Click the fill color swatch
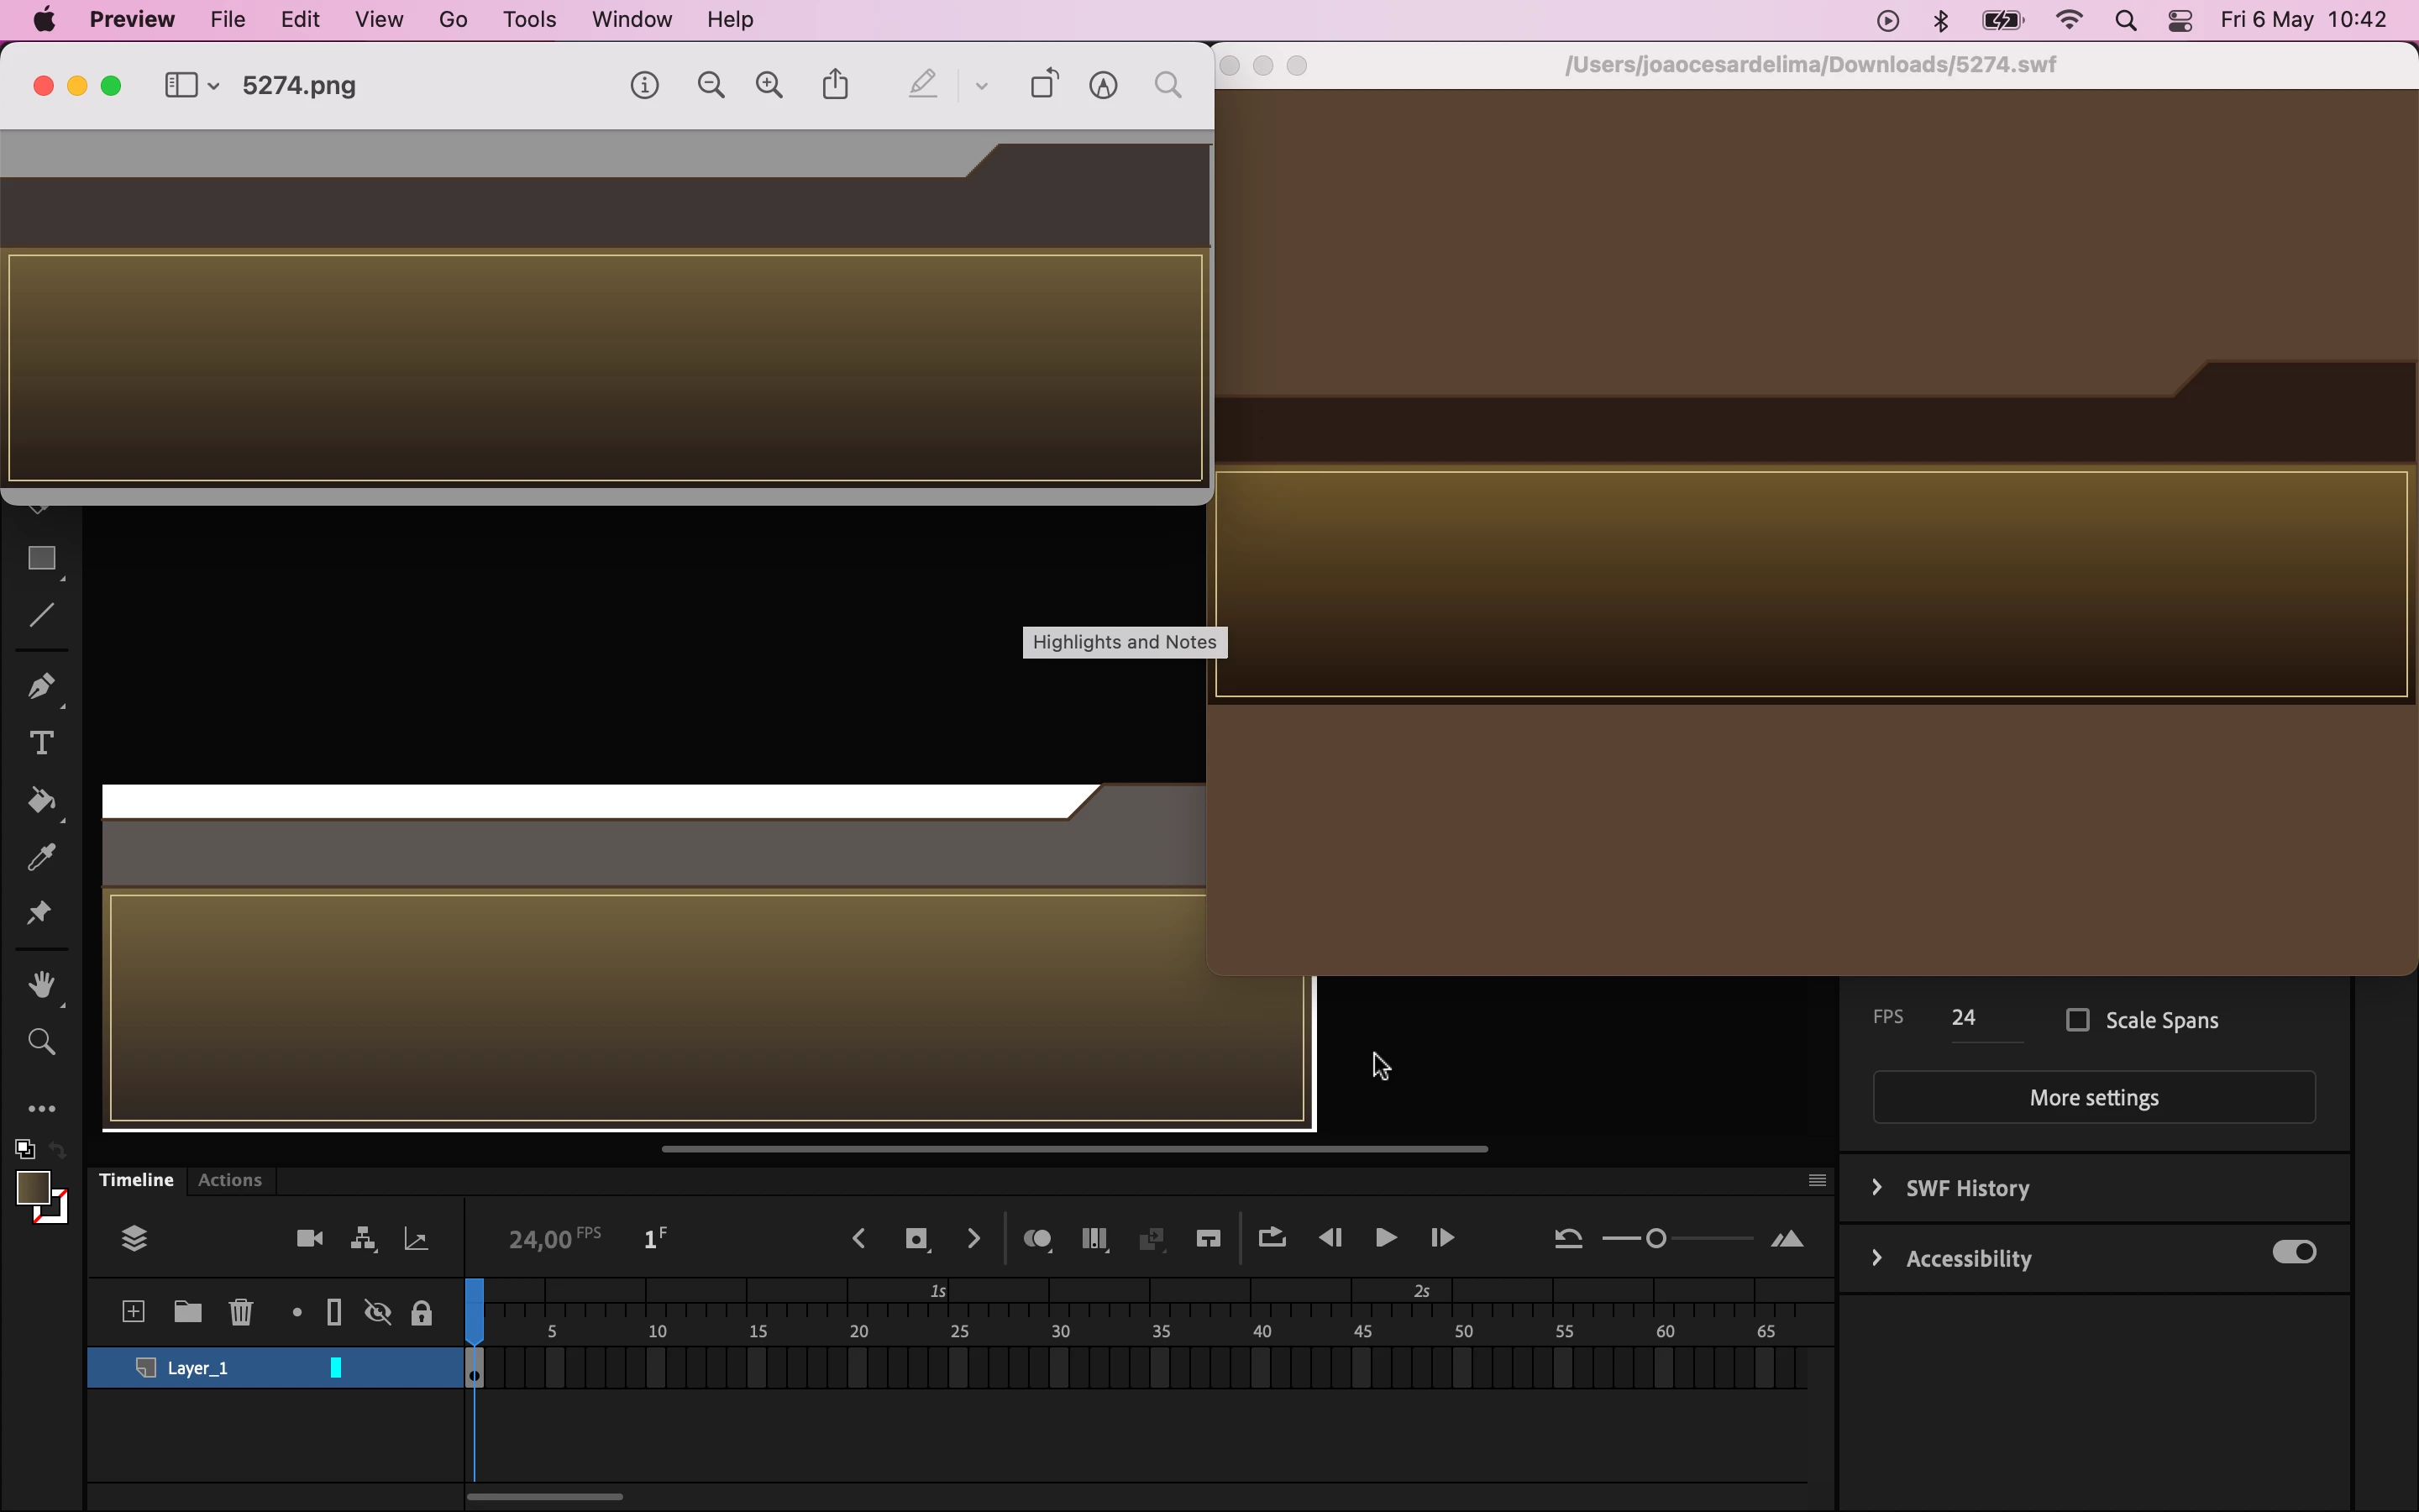2419x1512 pixels. (x=33, y=1188)
